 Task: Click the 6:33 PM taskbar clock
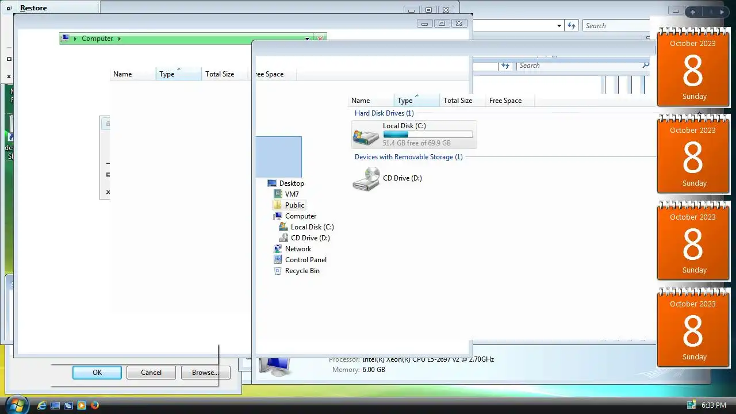coord(714,405)
